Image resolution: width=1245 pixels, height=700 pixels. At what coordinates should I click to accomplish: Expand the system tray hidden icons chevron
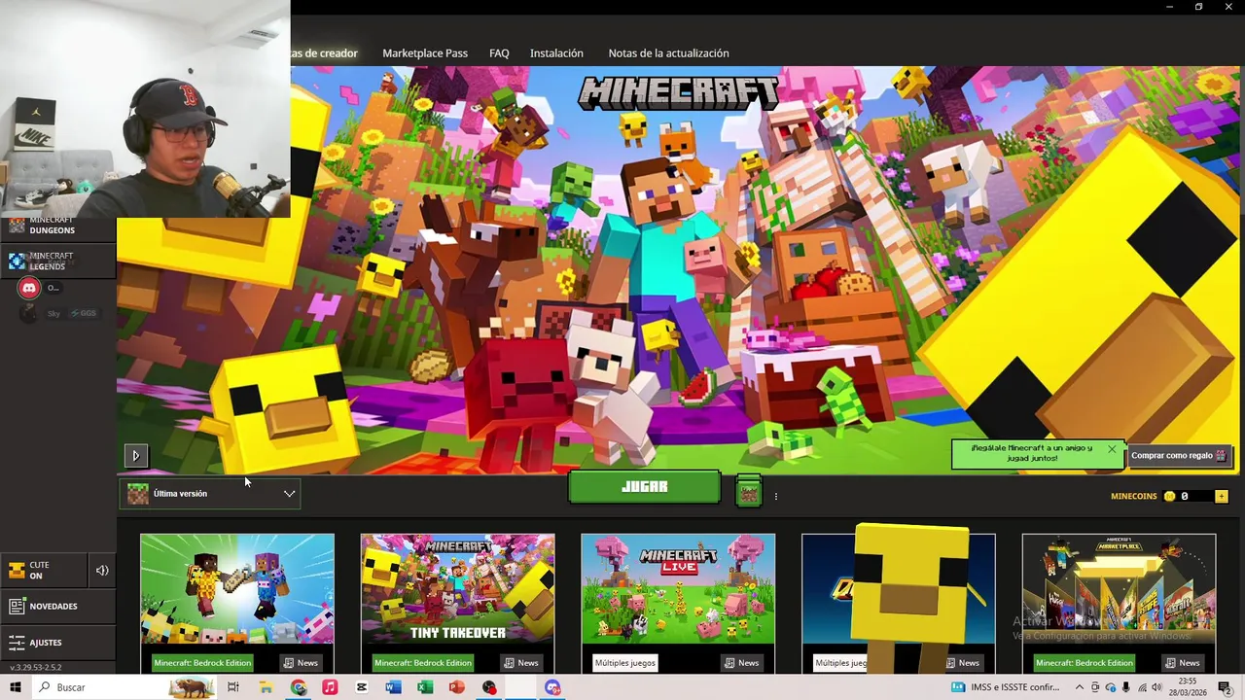pos(1079,687)
